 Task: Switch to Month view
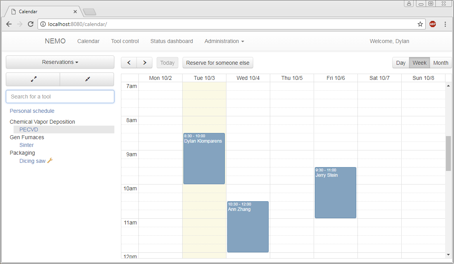[x=441, y=63]
